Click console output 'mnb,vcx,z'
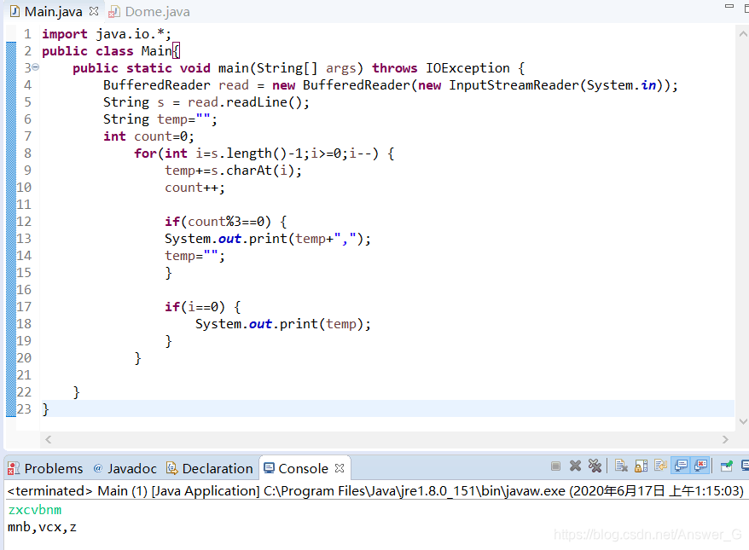 click(42, 527)
